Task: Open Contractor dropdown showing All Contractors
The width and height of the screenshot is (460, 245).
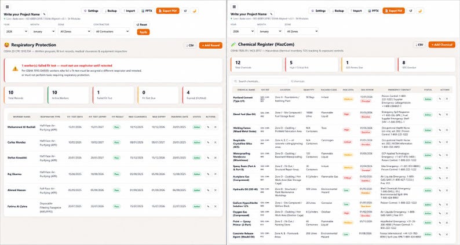Action: click(111, 31)
